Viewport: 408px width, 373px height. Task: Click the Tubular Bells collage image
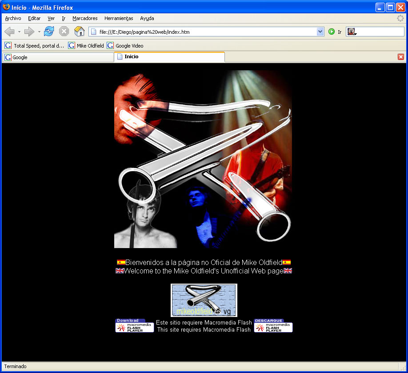(203, 159)
